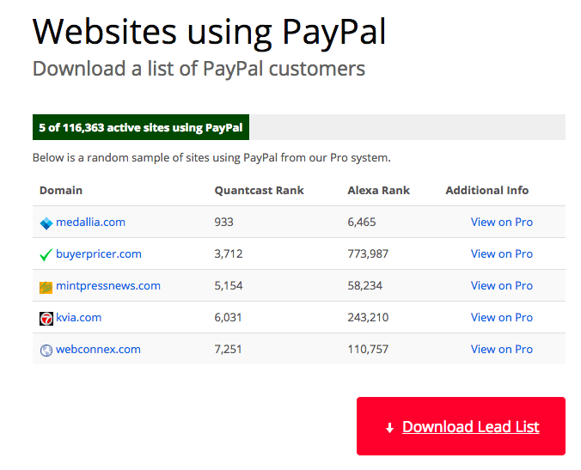Open the kvia.com domain link

pos(78,317)
